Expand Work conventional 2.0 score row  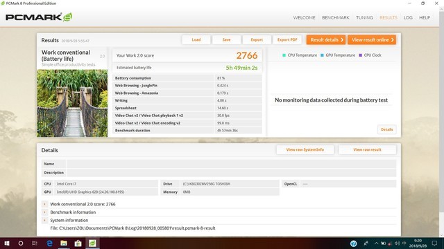pos(44,204)
